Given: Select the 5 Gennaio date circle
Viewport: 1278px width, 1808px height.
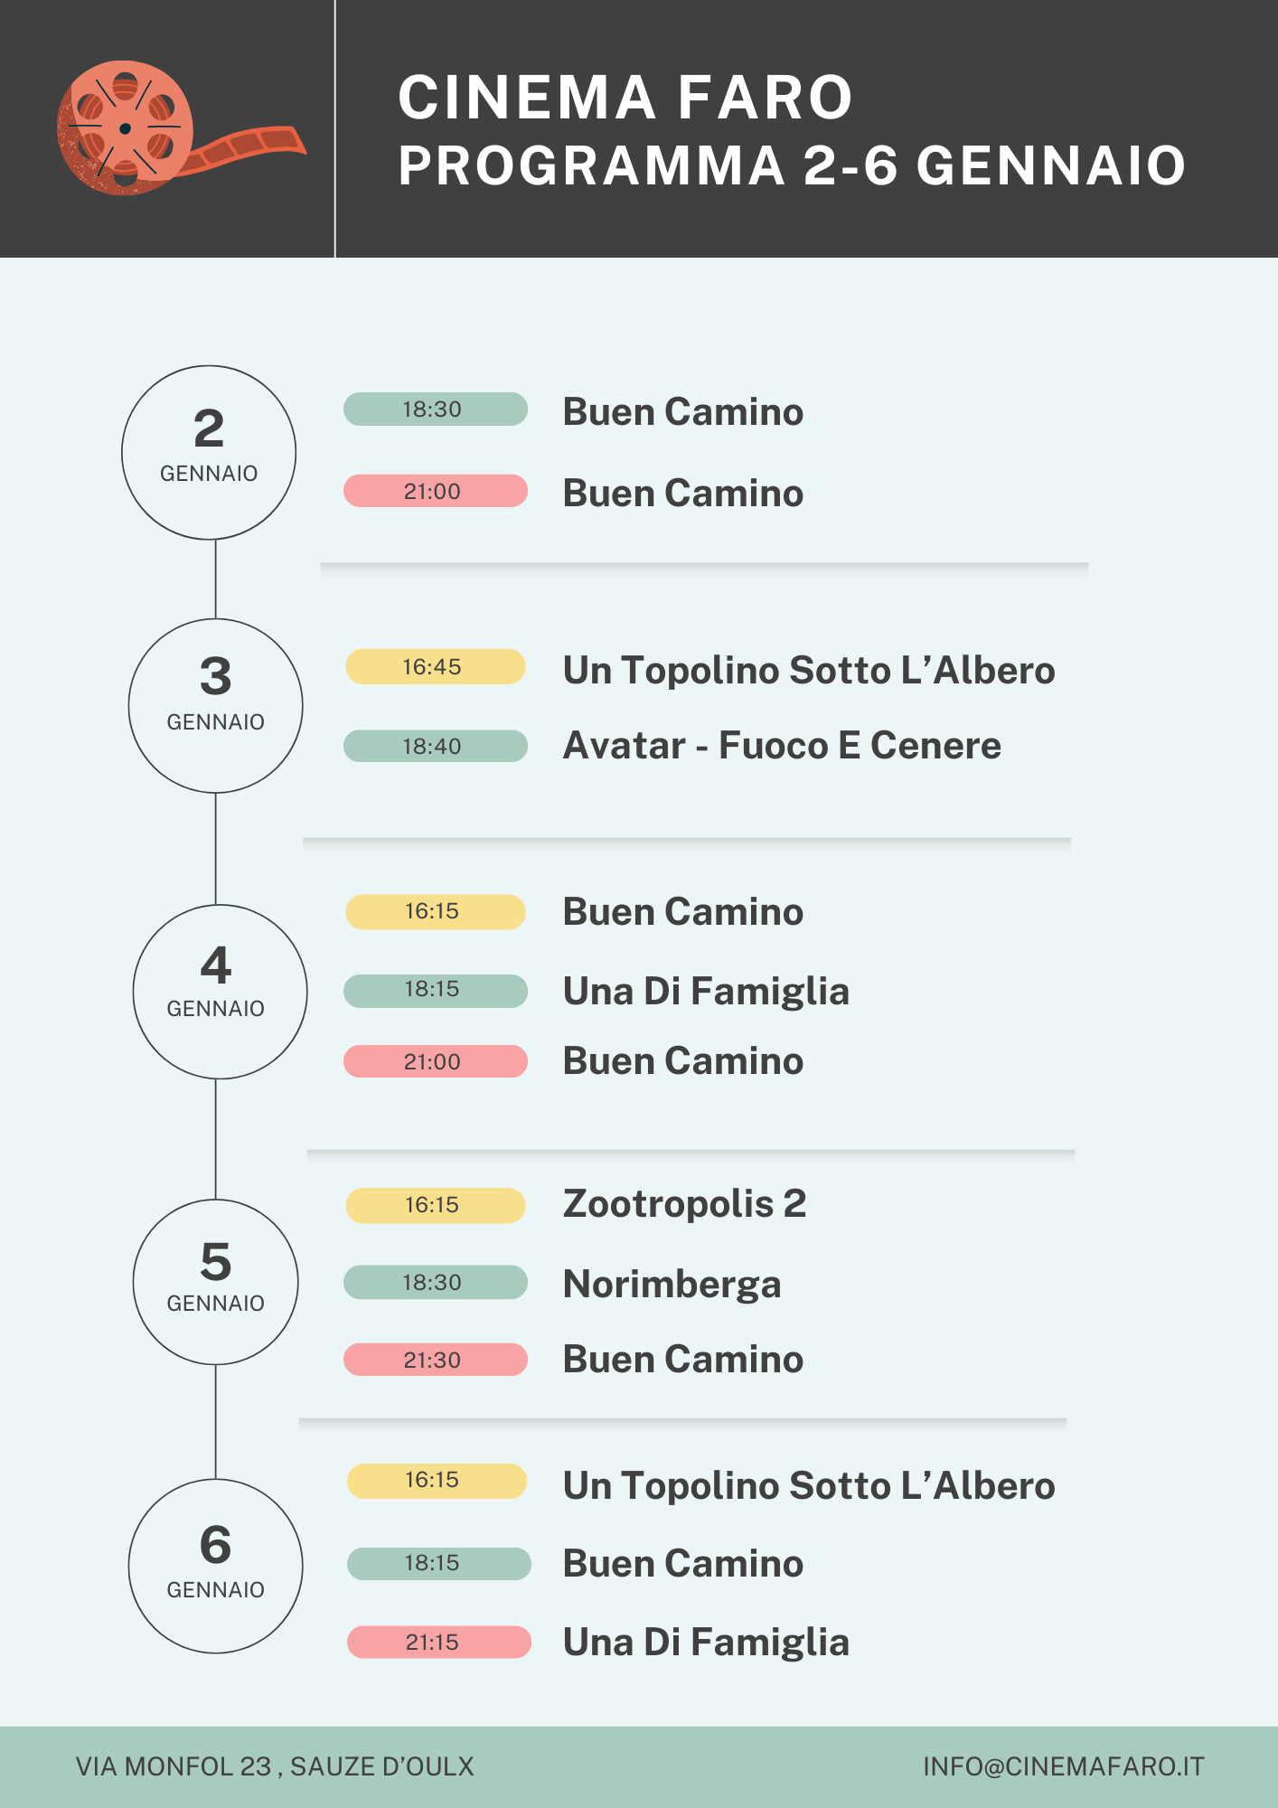Looking at the screenshot, I should (x=215, y=1281).
